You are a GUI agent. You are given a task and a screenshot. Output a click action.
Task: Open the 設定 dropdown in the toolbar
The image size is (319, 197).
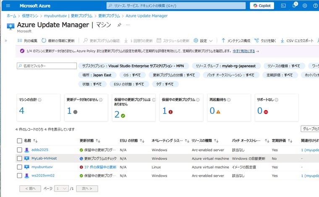point(203,41)
